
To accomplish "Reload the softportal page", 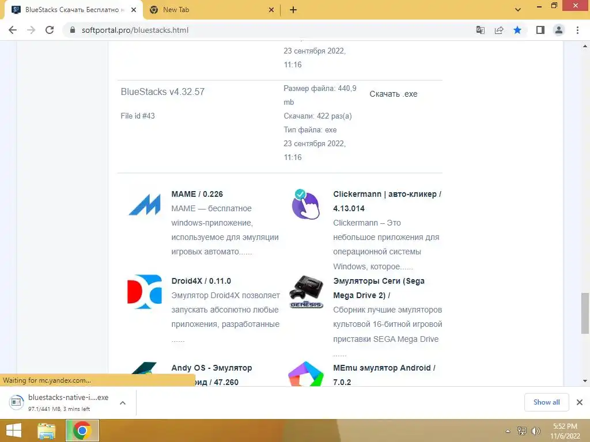I will pos(50,30).
